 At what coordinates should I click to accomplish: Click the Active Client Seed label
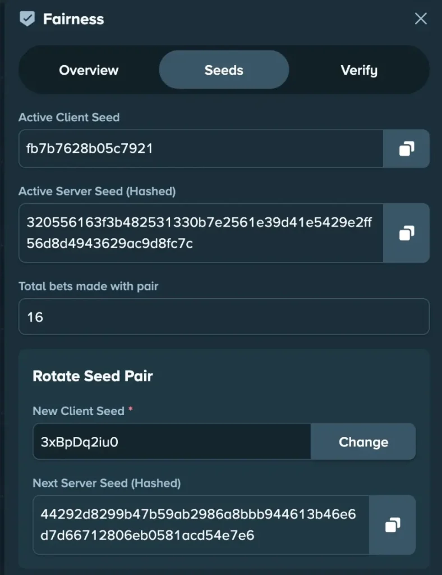pyautogui.click(x=69, y=117)
